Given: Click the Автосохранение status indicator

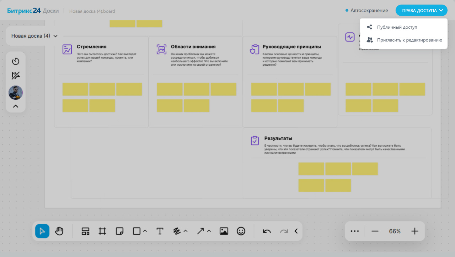Looking at the screenshot, I should pyautogui.click(x=367, y=11).
